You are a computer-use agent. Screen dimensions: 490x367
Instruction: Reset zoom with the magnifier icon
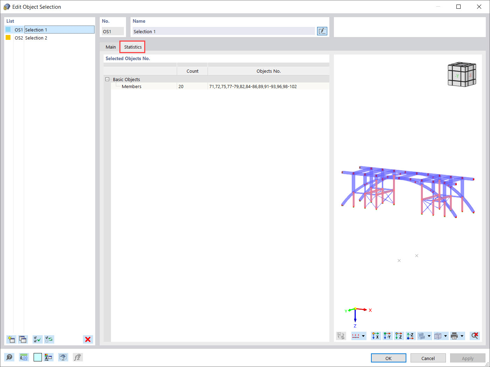(475, 336)
